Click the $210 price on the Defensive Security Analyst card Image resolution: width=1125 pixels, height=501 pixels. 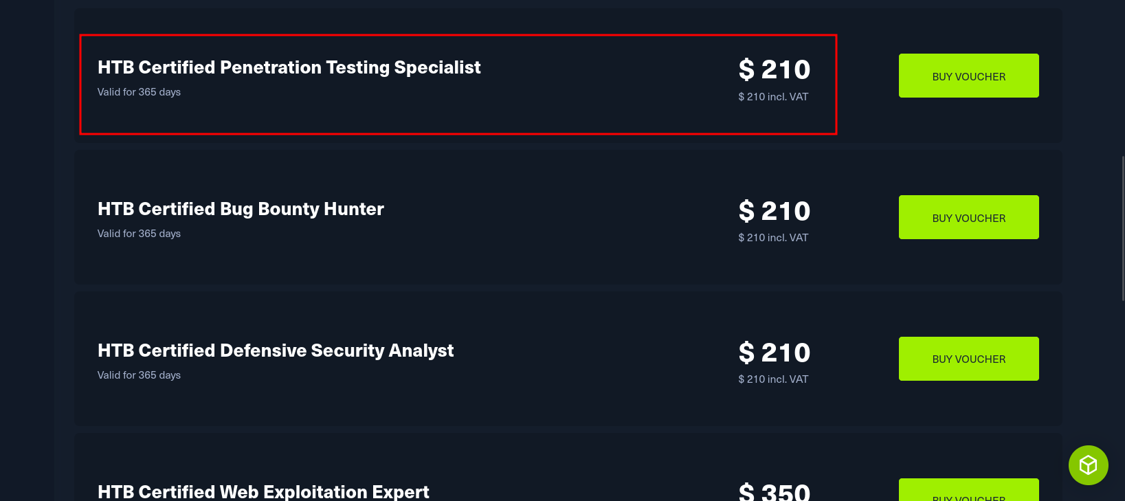pos(774,352)
